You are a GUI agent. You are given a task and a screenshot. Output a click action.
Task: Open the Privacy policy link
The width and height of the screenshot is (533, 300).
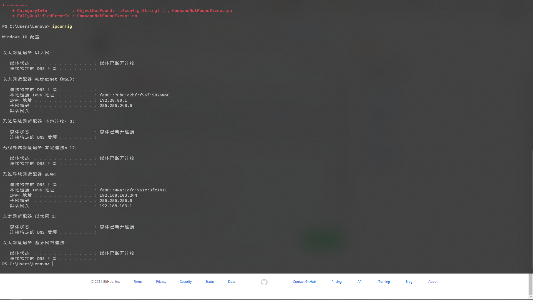click(x=161, y=281)
